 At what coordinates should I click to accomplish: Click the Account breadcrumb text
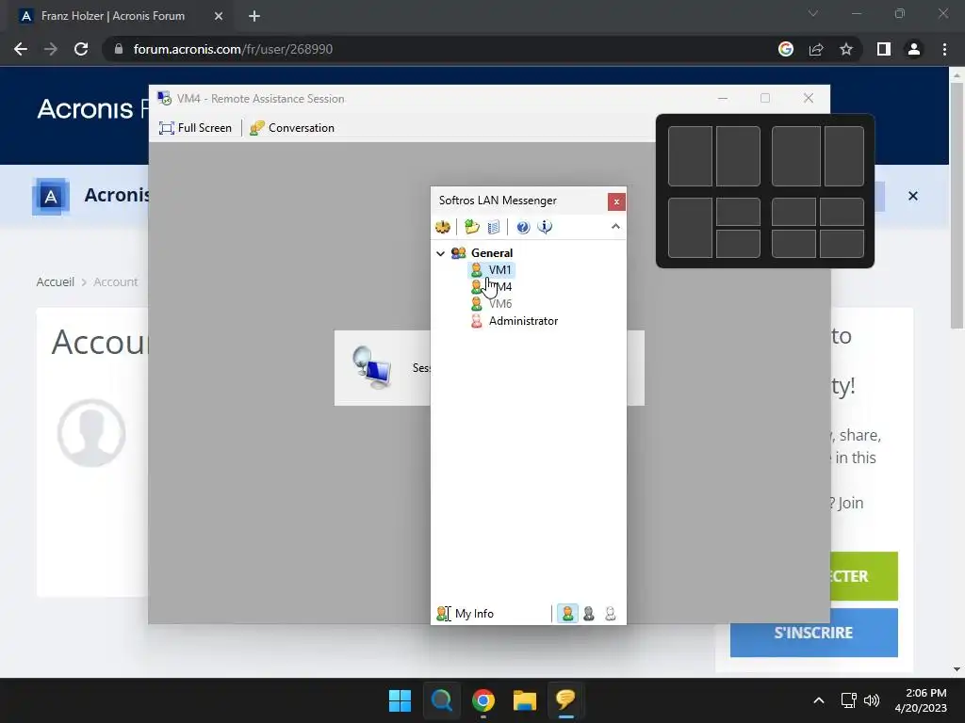click(116, 281)
